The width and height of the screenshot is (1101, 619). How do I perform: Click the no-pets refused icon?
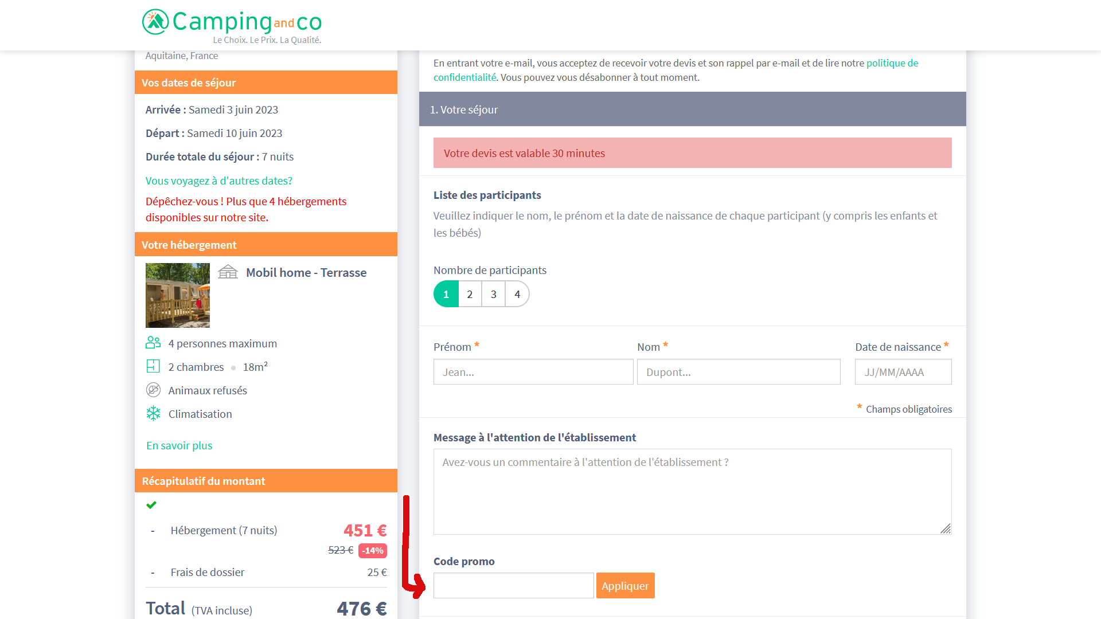(x=154, y=390)
